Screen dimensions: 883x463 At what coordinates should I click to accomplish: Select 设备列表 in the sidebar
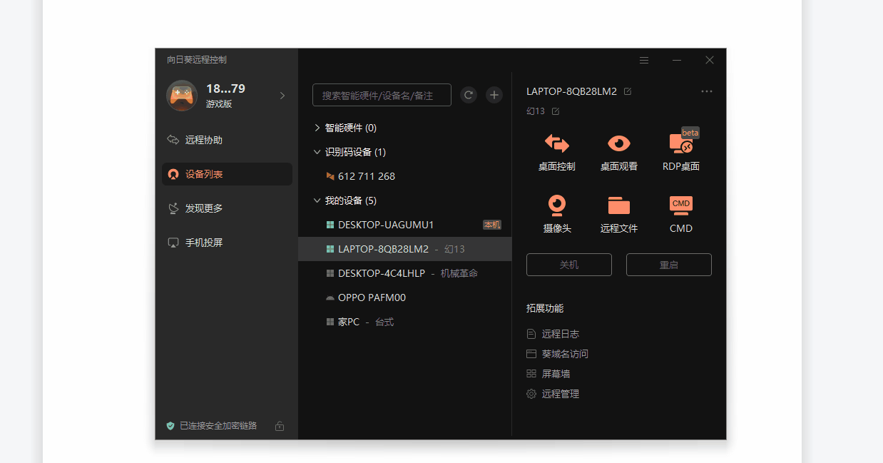(x=227, y=174)
